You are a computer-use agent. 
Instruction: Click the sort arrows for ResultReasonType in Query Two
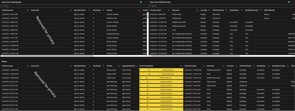tap(261, 10)
